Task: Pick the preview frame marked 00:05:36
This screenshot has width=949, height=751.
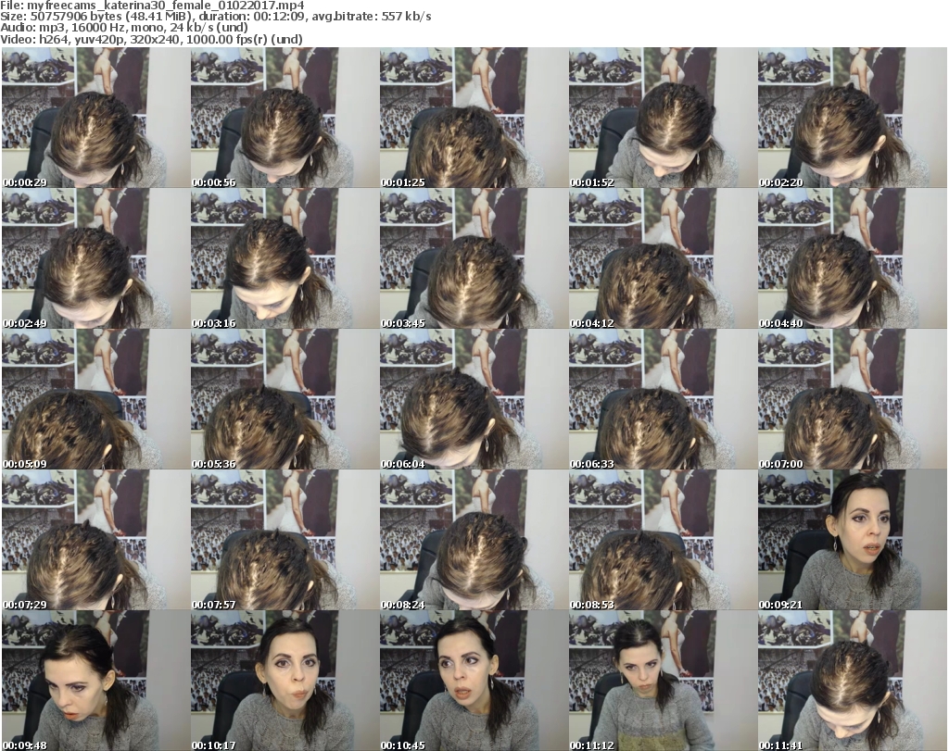Action: 285,399
